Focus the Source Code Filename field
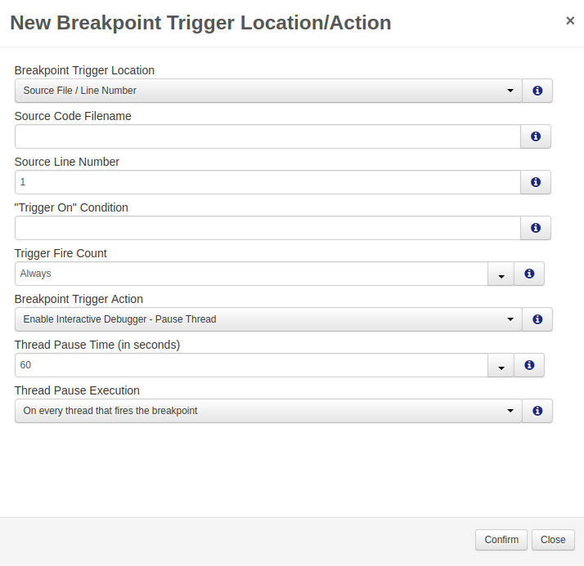Image resolution: width=584 pixels, height=566 pixels. [267, 136]
